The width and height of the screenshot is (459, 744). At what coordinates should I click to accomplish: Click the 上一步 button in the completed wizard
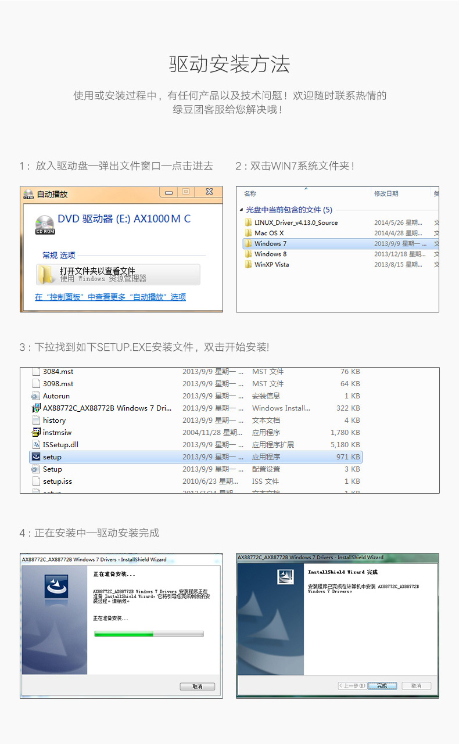point(352,686)
